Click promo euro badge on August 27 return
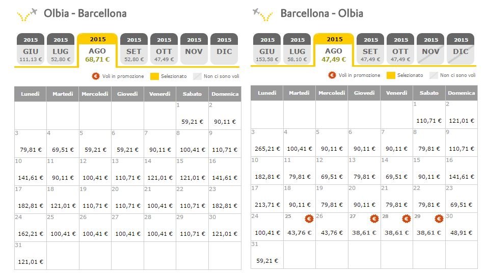The image size is (486, 273). pyautogui.click(x=374, y=219)
